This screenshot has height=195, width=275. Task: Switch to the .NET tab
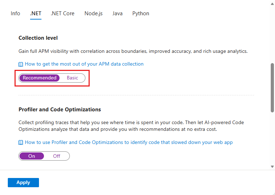pos(36,13)
